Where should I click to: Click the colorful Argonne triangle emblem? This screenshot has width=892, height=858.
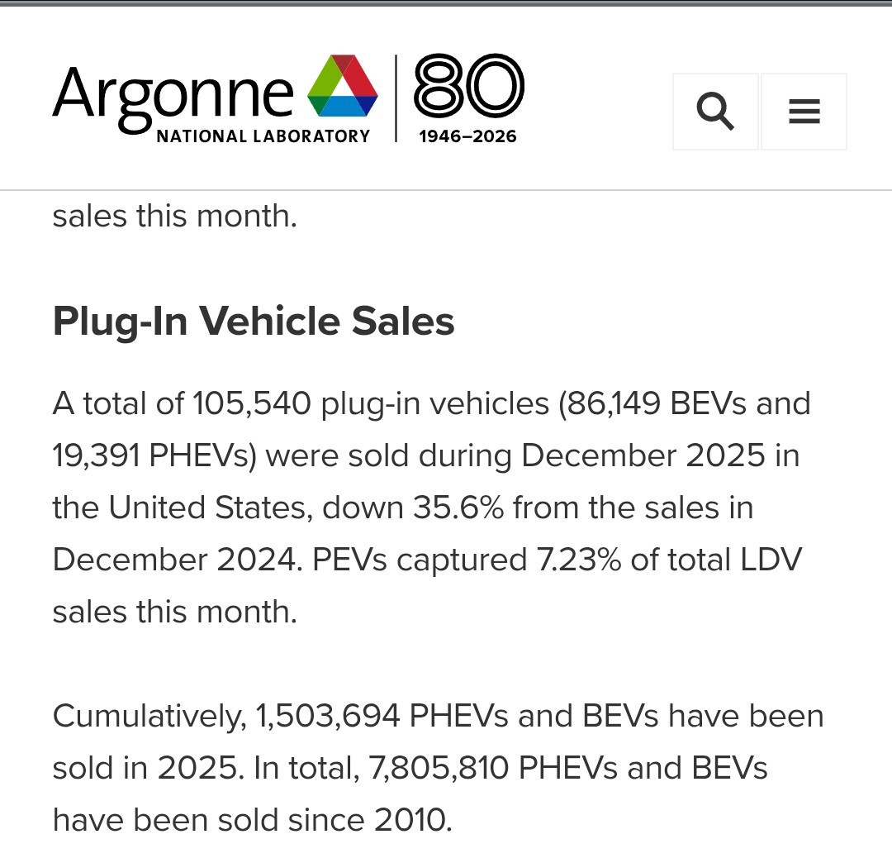343,86
